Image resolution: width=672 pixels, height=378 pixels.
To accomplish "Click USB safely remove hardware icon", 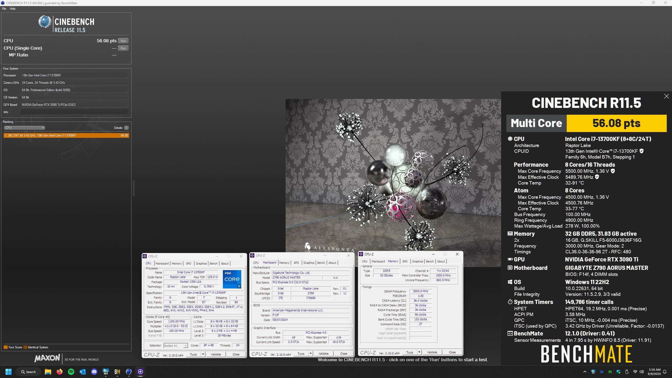I will coord(627,372).
